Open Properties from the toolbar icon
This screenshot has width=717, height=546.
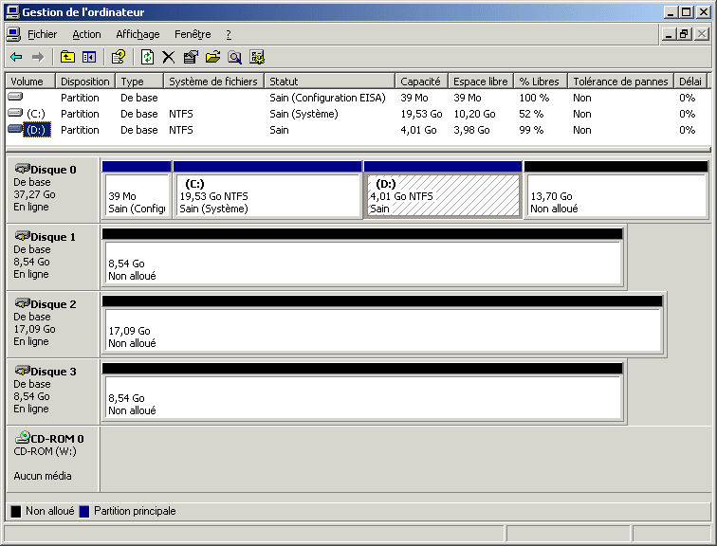coord(191,57)
